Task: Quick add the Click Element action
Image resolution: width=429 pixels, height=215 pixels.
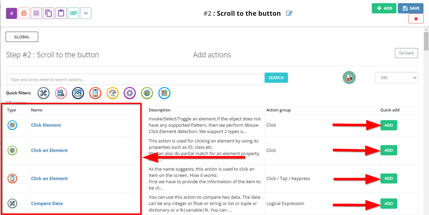Action: coord(389,125)
